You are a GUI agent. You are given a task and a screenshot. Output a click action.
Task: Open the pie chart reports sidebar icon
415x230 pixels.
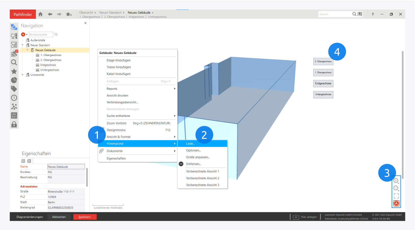tap(14, 80)
